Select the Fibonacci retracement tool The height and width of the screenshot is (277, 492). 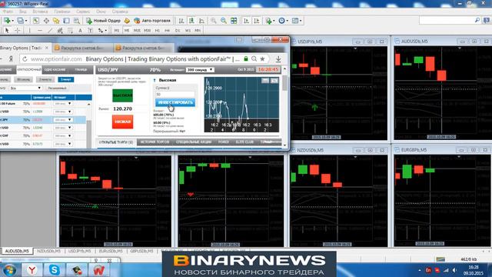(x=70, y=31)
